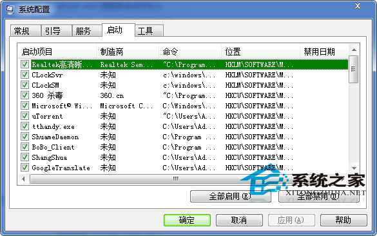The height and width of the screenshot is (236, 377).
Task: Select the Realtek高清晰 row name
Action: pos(62,64)
